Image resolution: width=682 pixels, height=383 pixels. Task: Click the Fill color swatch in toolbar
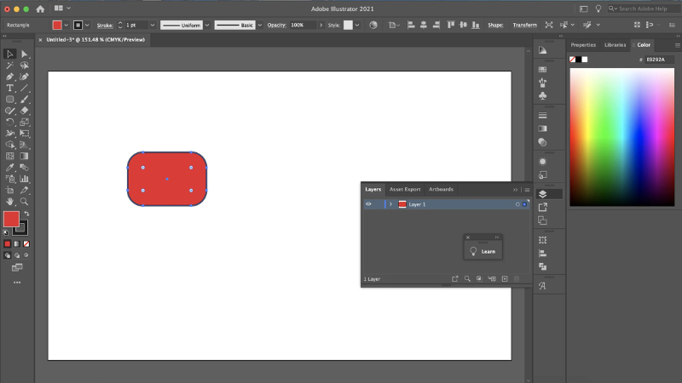pos(11,219)
